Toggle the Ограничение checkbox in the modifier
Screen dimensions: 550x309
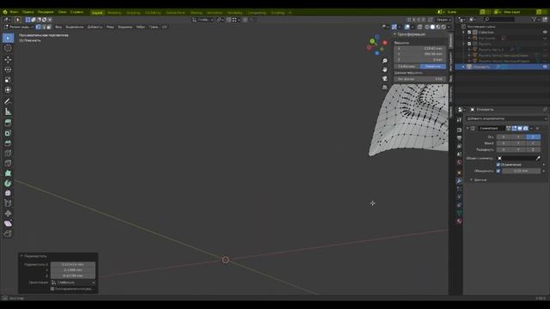click(x=498, y=164)
